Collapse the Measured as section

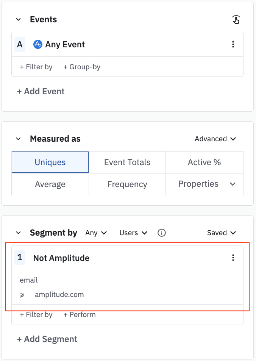[18, 139]
